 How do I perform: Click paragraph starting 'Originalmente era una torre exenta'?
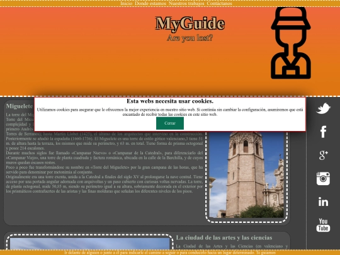coord(105,184)
